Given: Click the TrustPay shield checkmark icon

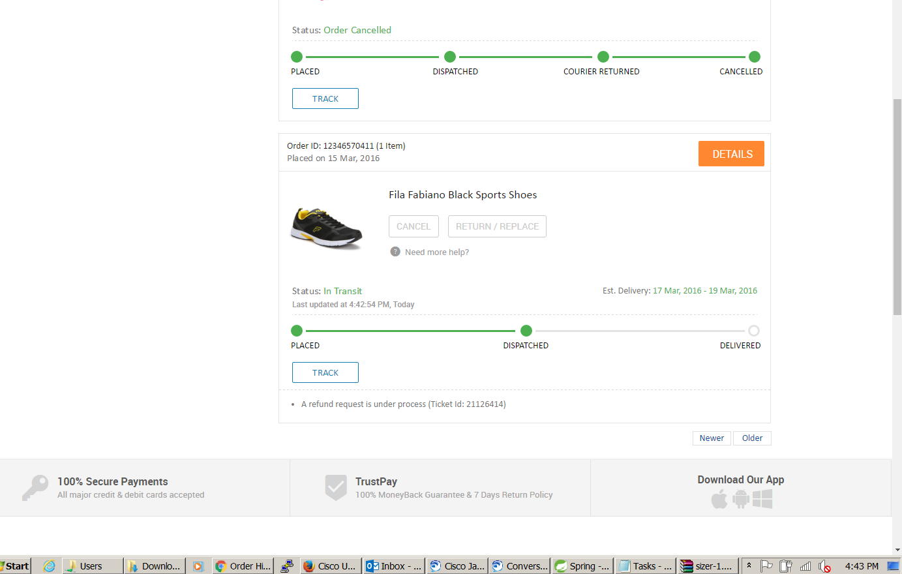Looking at the screenshot, I should [x=336, y=487].
